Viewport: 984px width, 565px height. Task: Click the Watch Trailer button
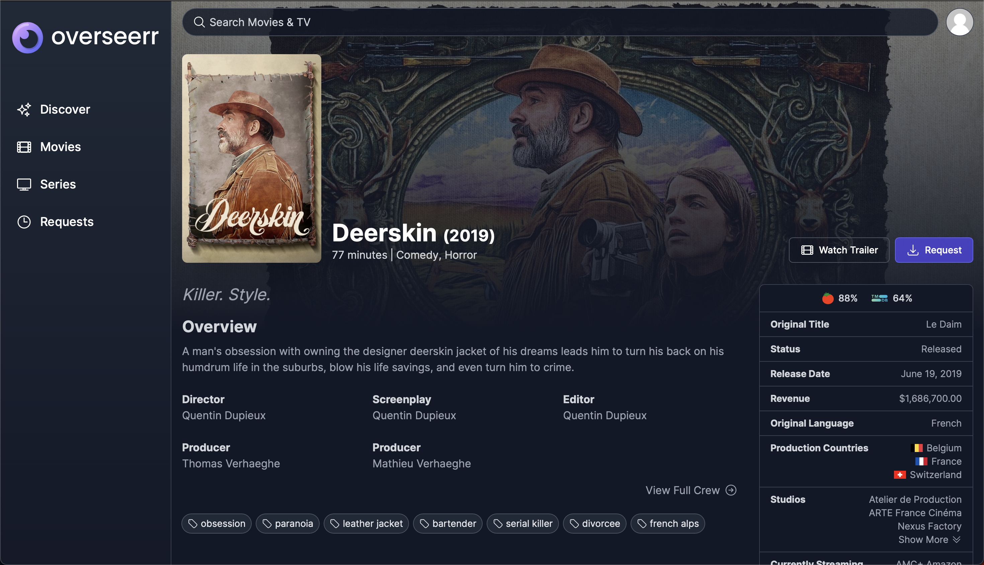(839, 250)
